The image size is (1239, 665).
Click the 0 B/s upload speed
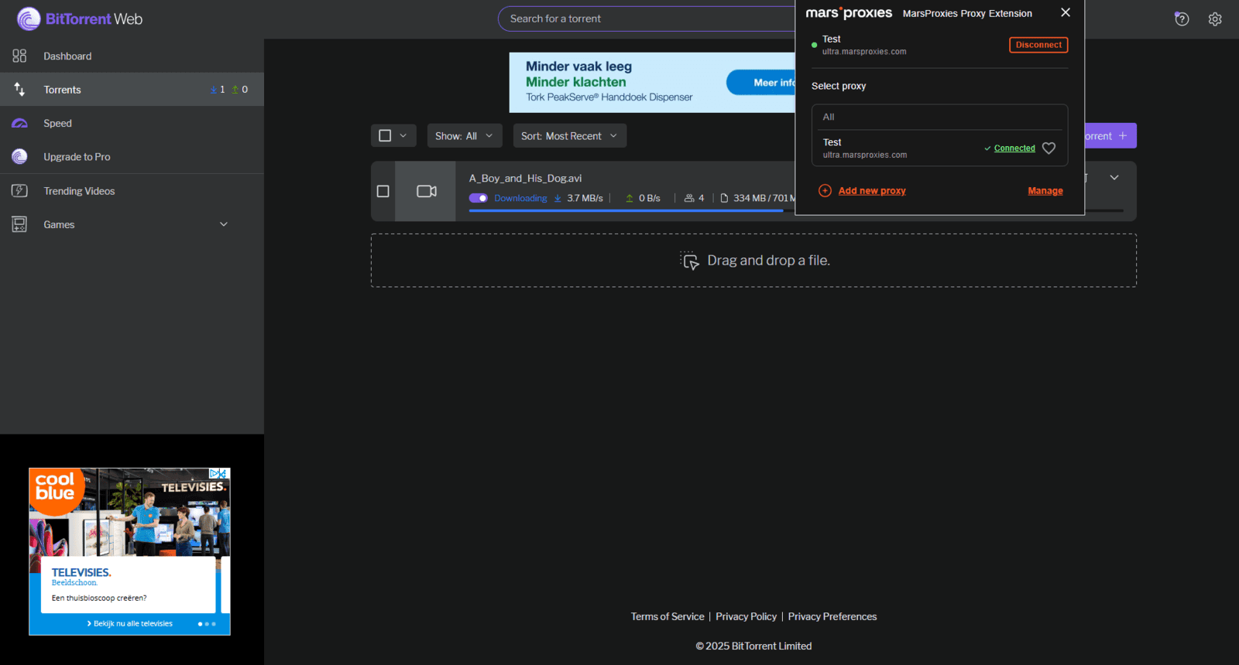(650, 198)
